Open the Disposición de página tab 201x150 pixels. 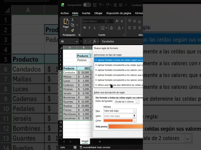point(119,13)
